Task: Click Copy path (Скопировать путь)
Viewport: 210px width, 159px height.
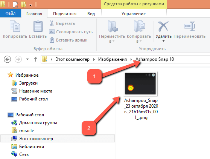Action: click(71, 32)
